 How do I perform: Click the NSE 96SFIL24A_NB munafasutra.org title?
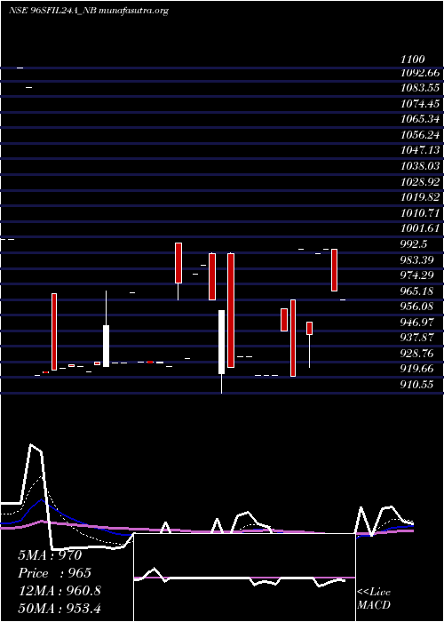[89, 11]
